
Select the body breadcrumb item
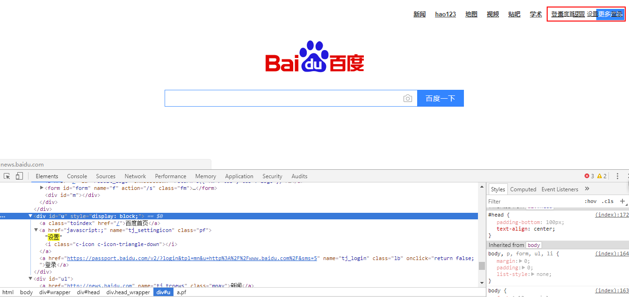27,292
